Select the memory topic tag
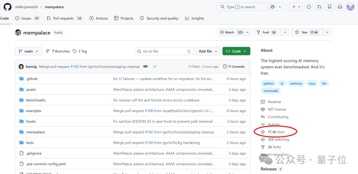Image resolution: width=358 pixels, height=174 pixels. 296,84
